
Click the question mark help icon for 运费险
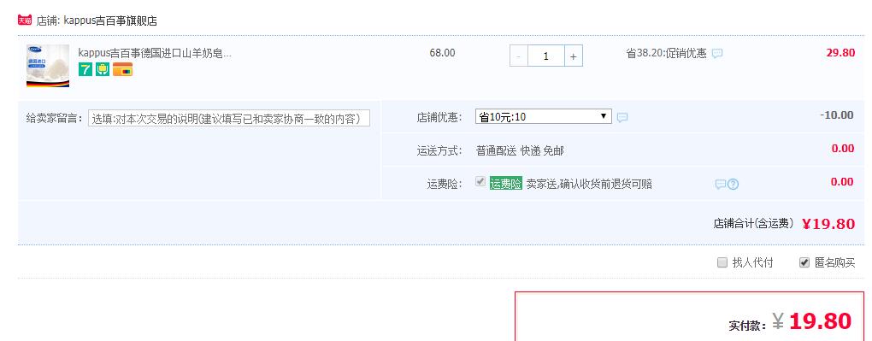pyautogui.click(x=733, y=184)
